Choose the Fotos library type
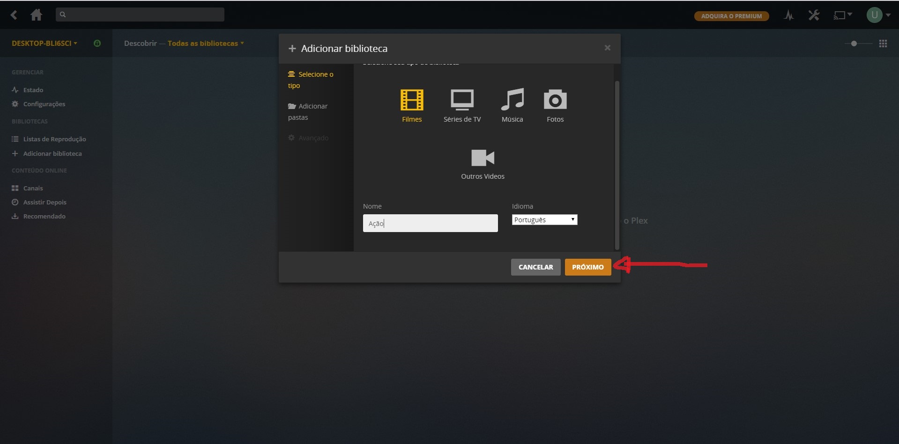 tap(555, 106)
